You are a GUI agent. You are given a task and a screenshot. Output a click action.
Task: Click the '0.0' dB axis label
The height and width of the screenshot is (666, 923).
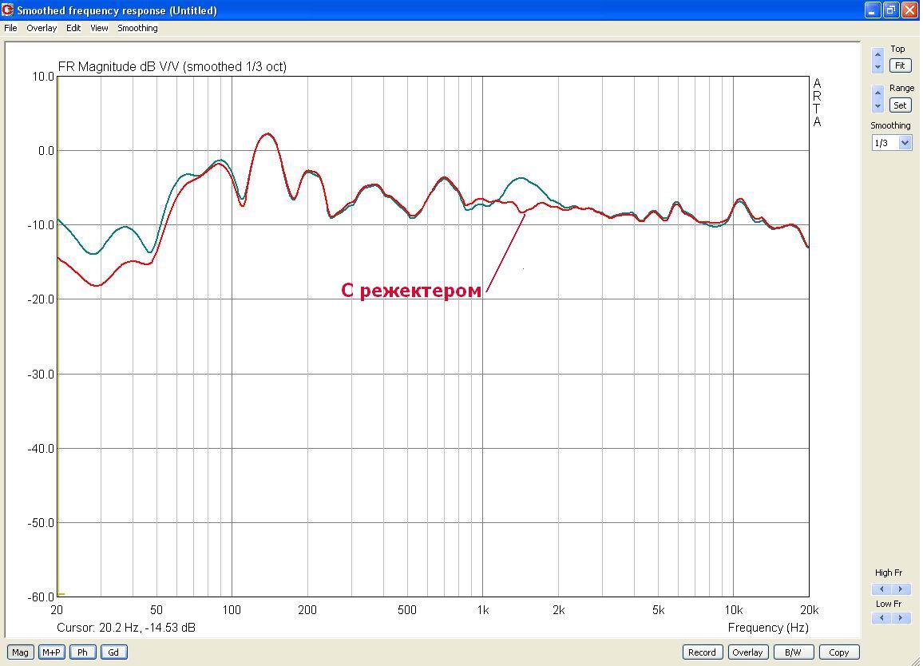pos(46,151)
